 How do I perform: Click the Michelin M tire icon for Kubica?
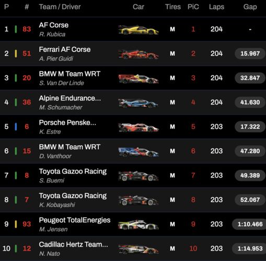click(172, 29)
